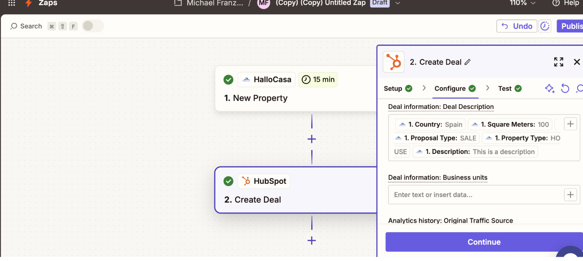Click the refresh fields icon
The height and width of the screenshot is (261, 583).
coord(565,88)
